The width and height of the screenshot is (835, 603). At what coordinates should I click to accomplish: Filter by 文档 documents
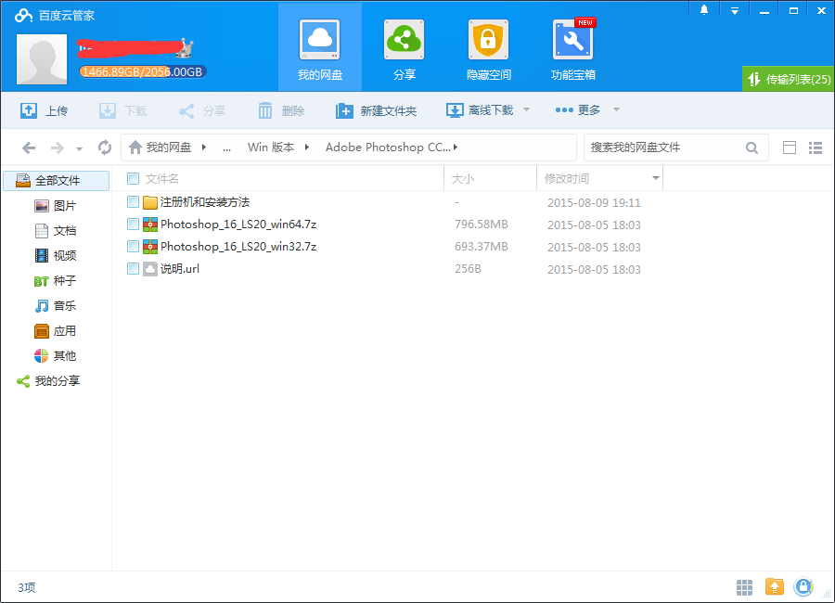point(56,231)
